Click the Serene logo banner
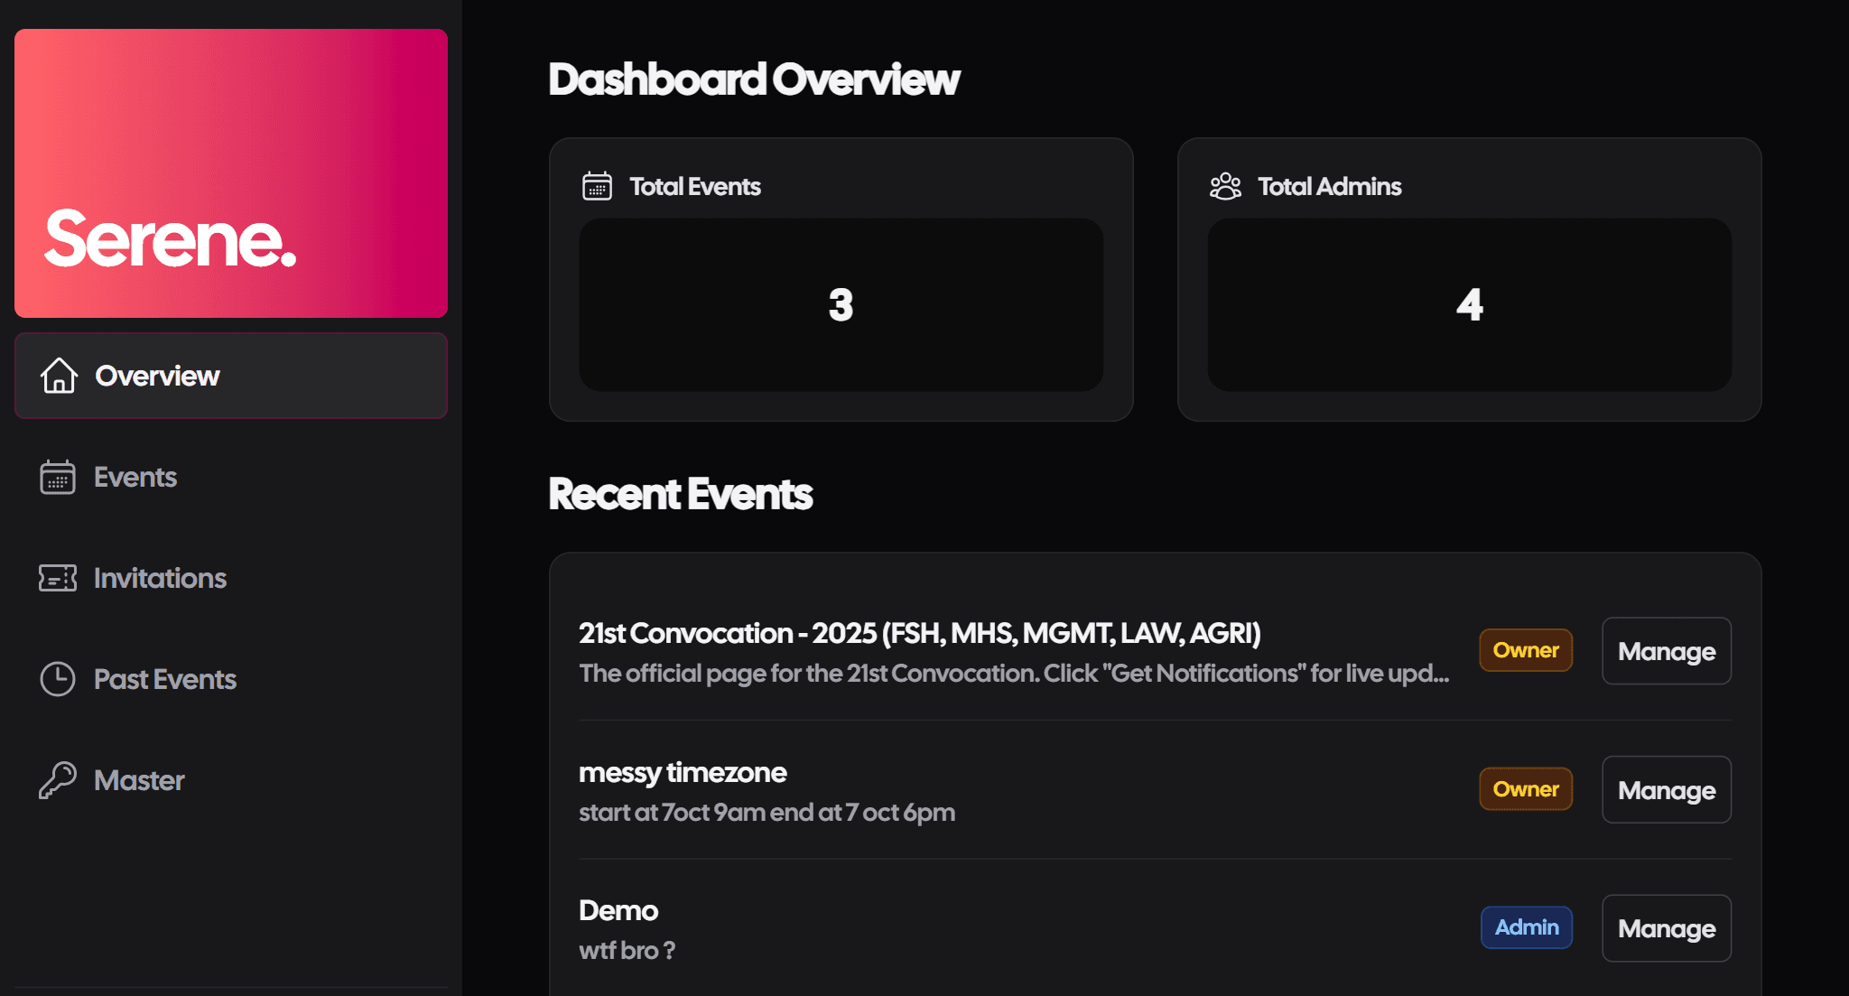This screenshot has width=1849, height=996. pos(231,173)
